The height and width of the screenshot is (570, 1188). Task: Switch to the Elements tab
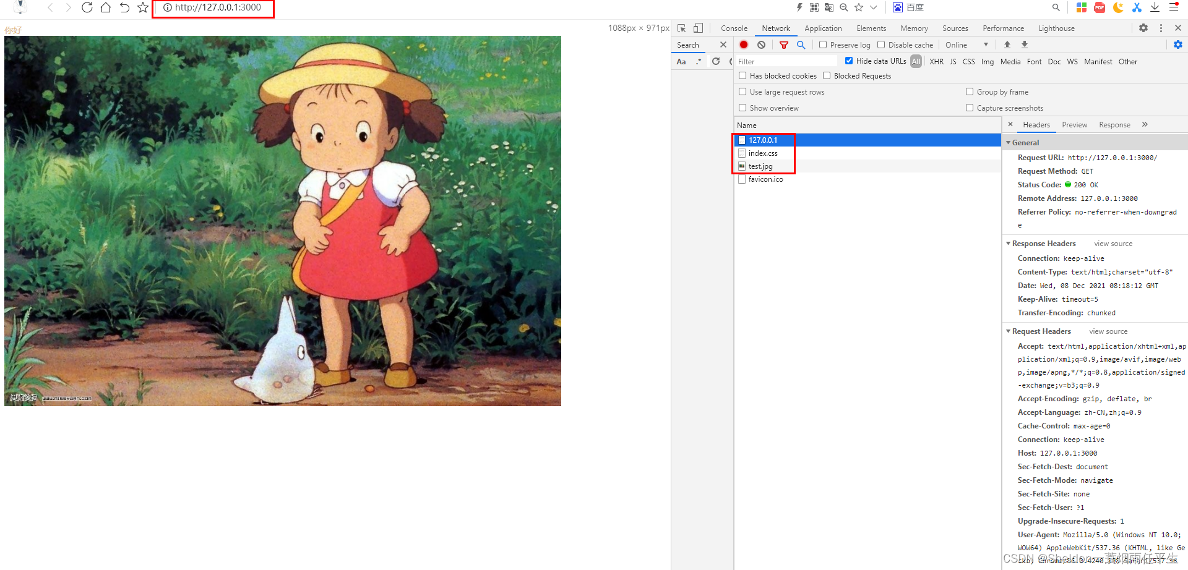[871, 28]
